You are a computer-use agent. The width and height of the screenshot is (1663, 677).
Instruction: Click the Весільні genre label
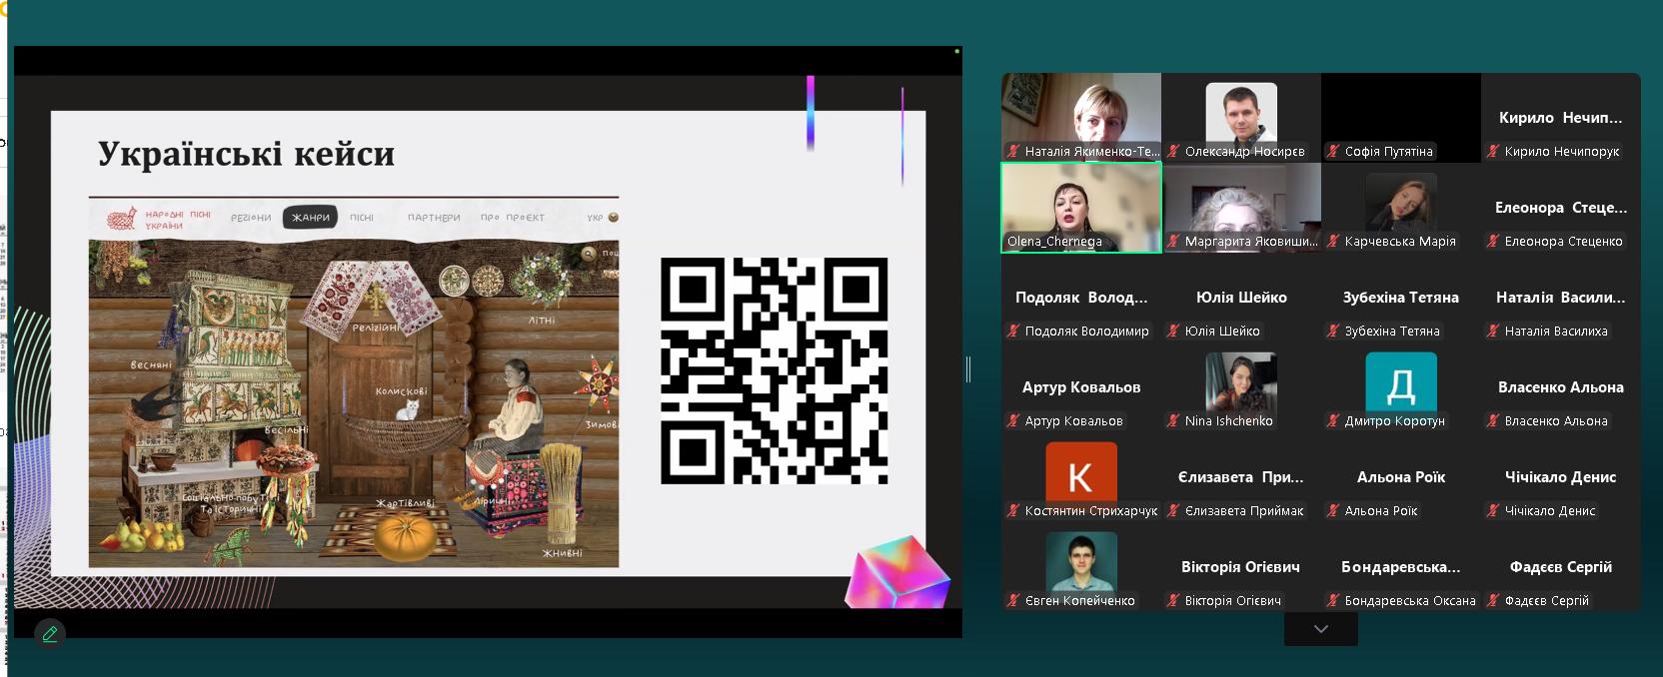tap(286, 431)
